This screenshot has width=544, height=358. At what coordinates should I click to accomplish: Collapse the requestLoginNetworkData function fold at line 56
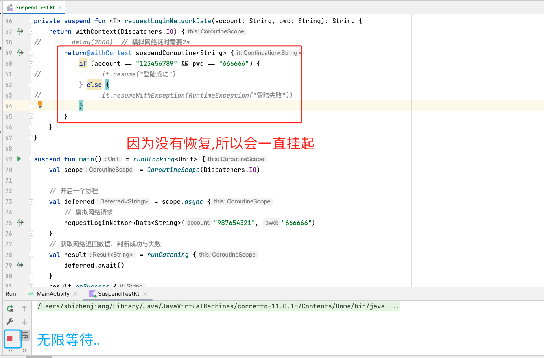coord(31,21)
